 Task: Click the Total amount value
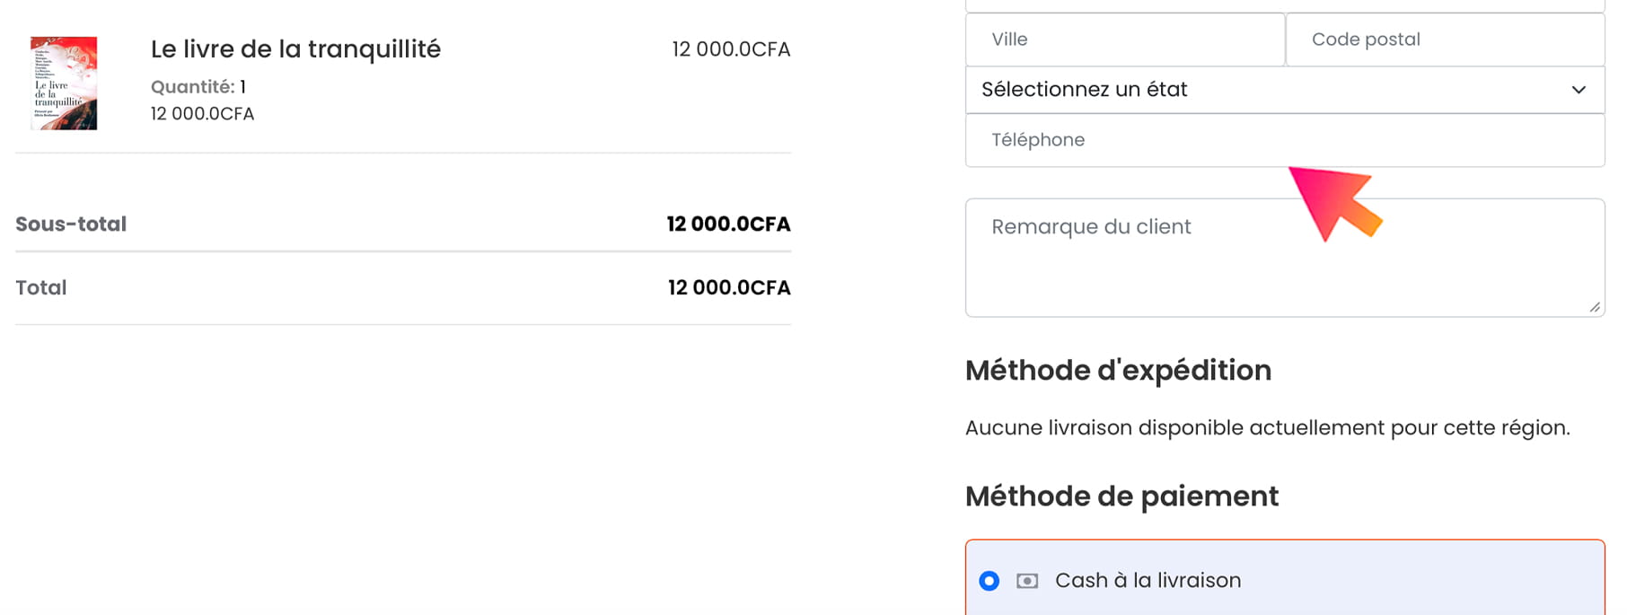coord(729,288)
